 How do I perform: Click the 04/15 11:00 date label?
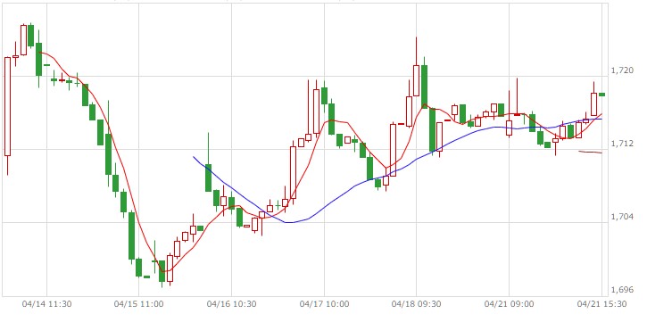(138, 304)
